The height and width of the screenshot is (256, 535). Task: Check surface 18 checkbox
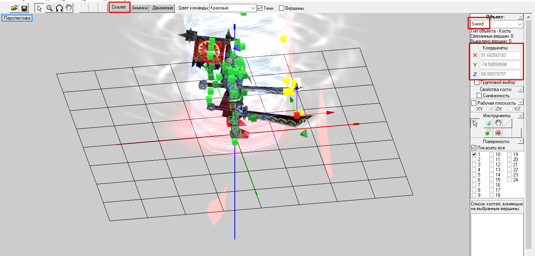[492, 195]
